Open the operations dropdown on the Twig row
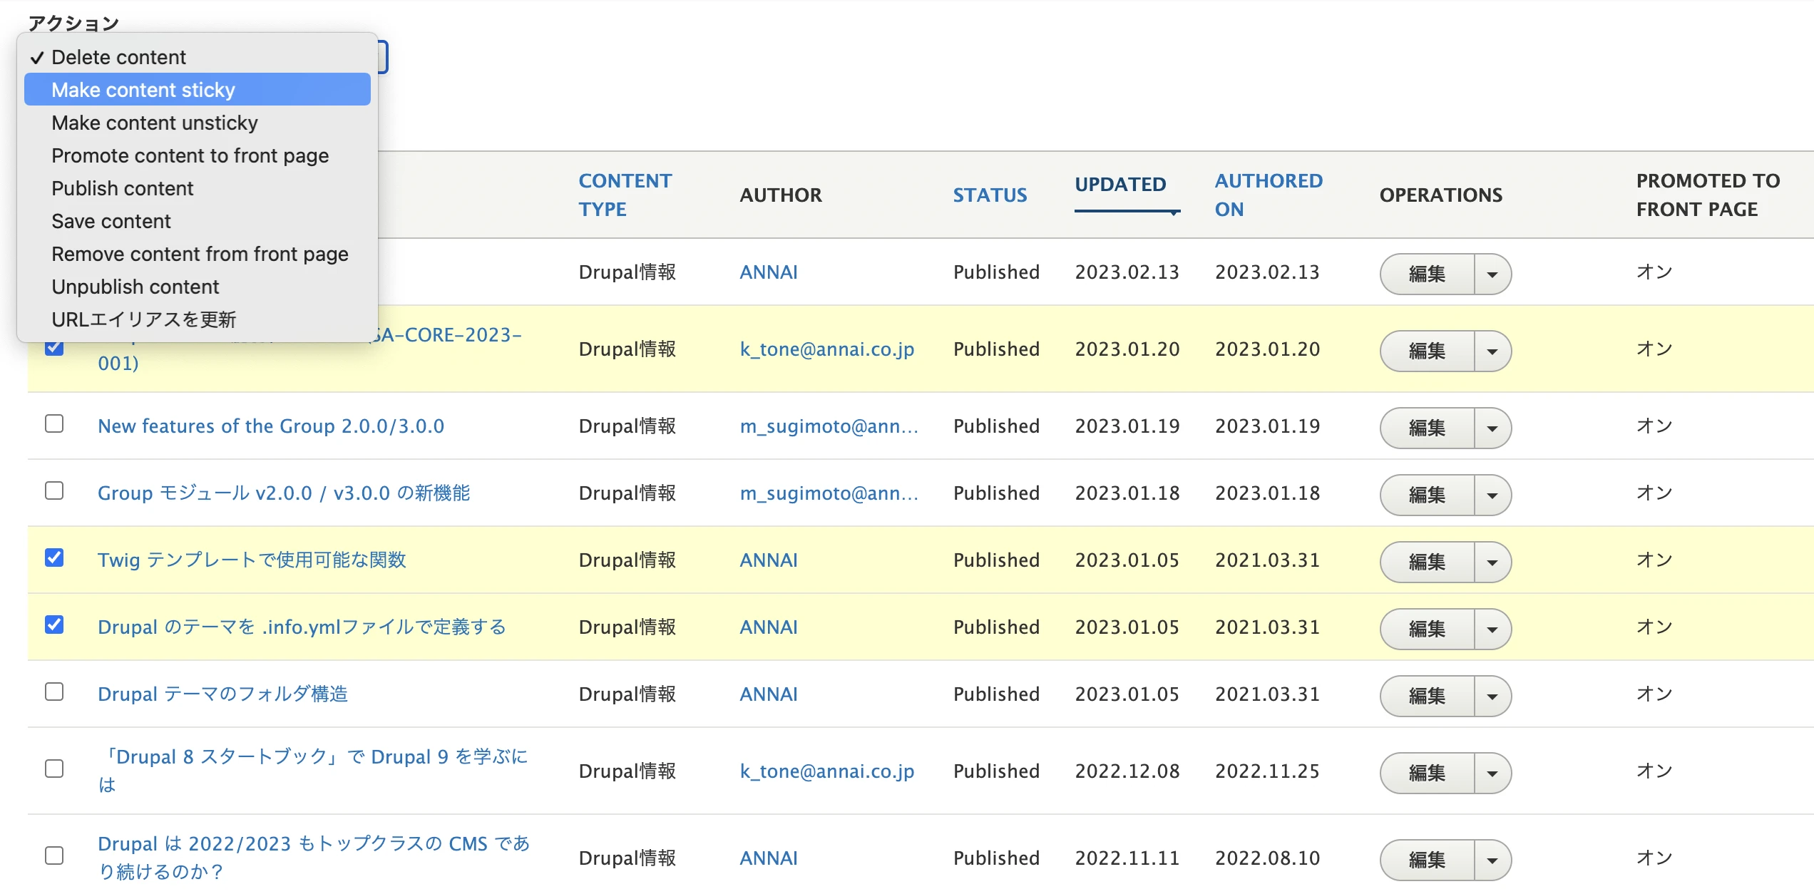 pos(1494,562)
